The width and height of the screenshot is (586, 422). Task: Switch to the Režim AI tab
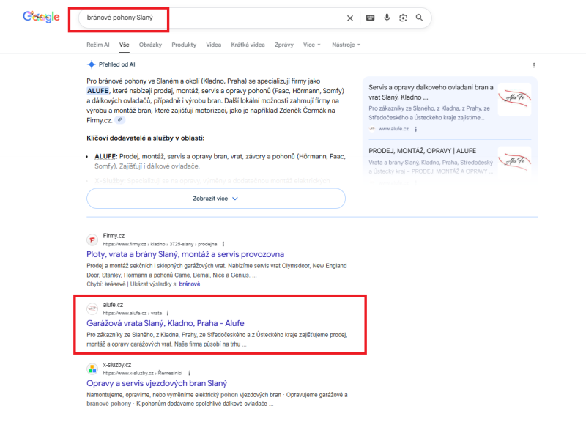click(x=98, y=45)
